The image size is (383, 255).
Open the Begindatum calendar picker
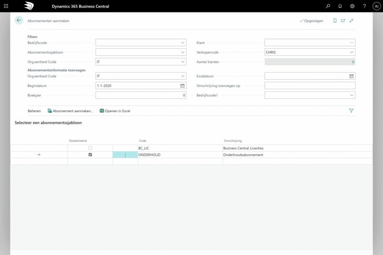click(182, 86)
